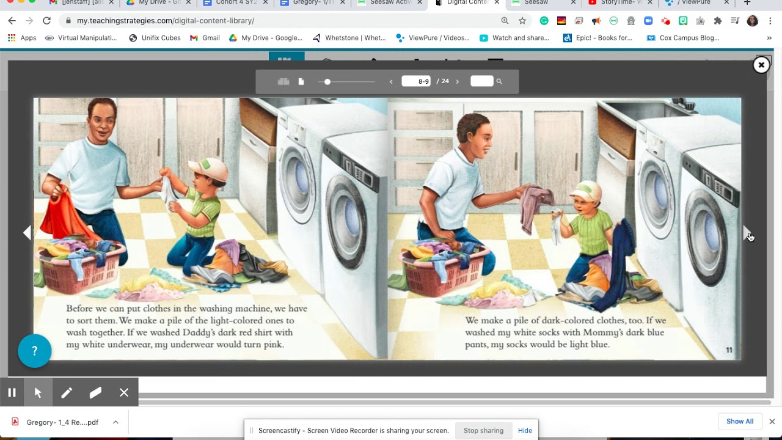Open the Grammarly extension icon
782x440 pixels.
point(544,21)
